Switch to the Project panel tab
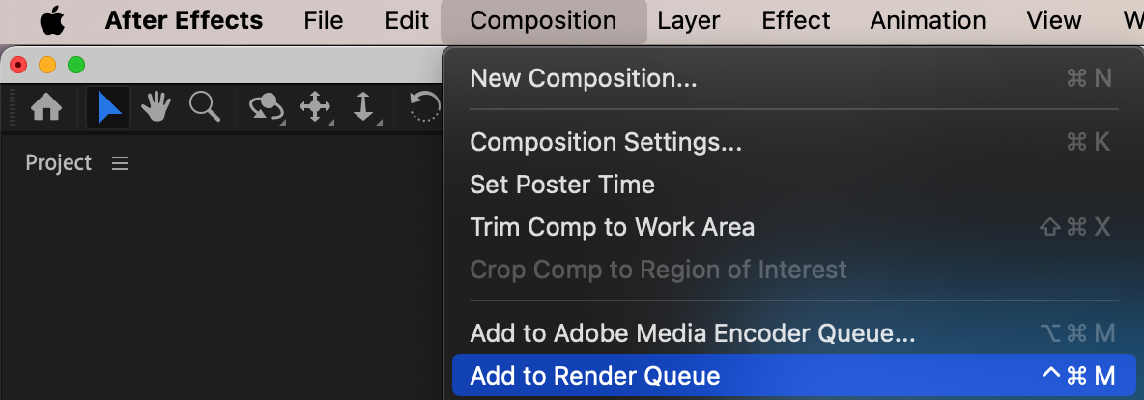The image size is (1144, 400). (58, 164)
